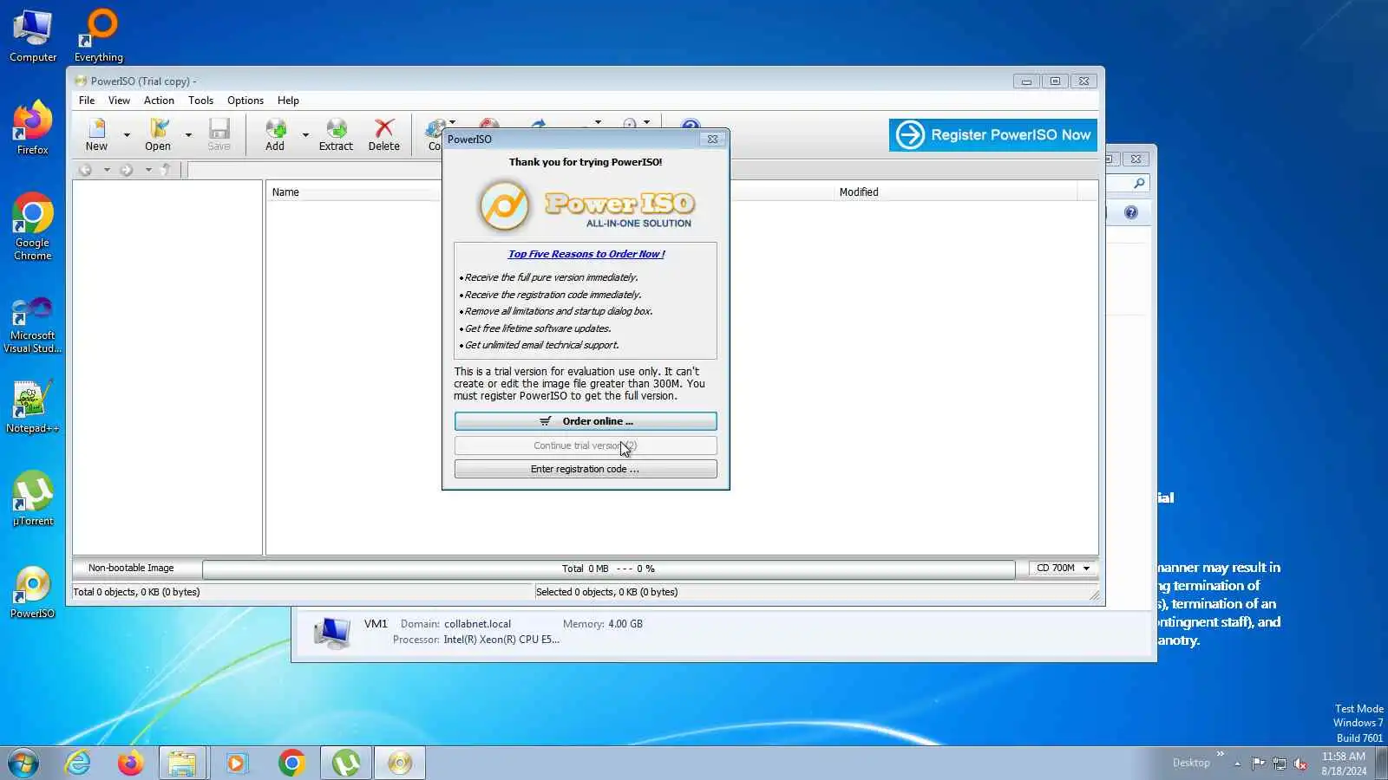
Task: Click the Non-bootable Image status label
Action: click(x=131, y=569)
